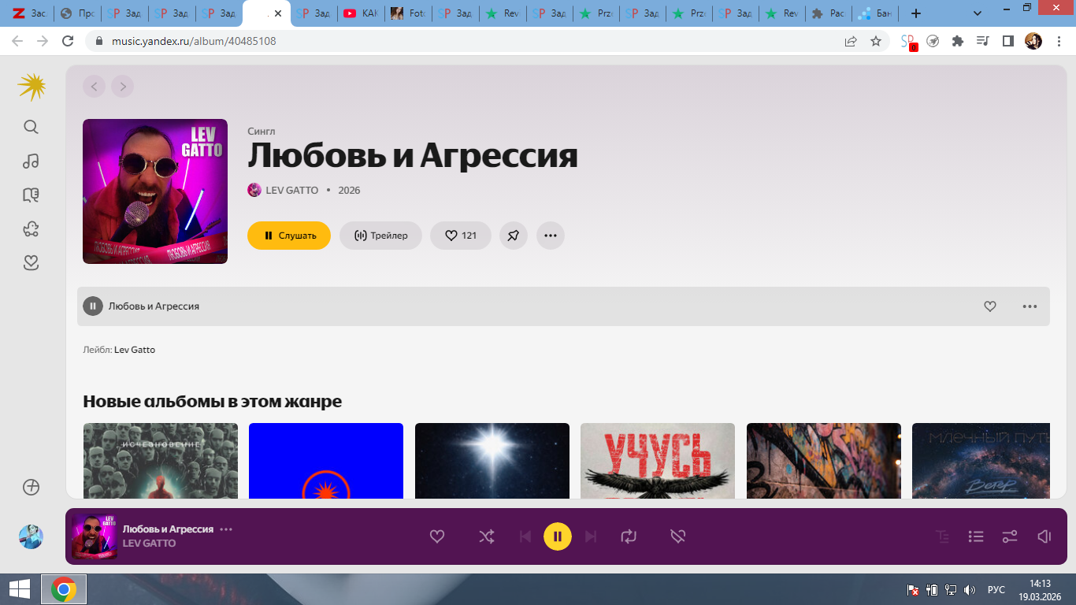Open the Учусь album thumbnail

[658, 461]
